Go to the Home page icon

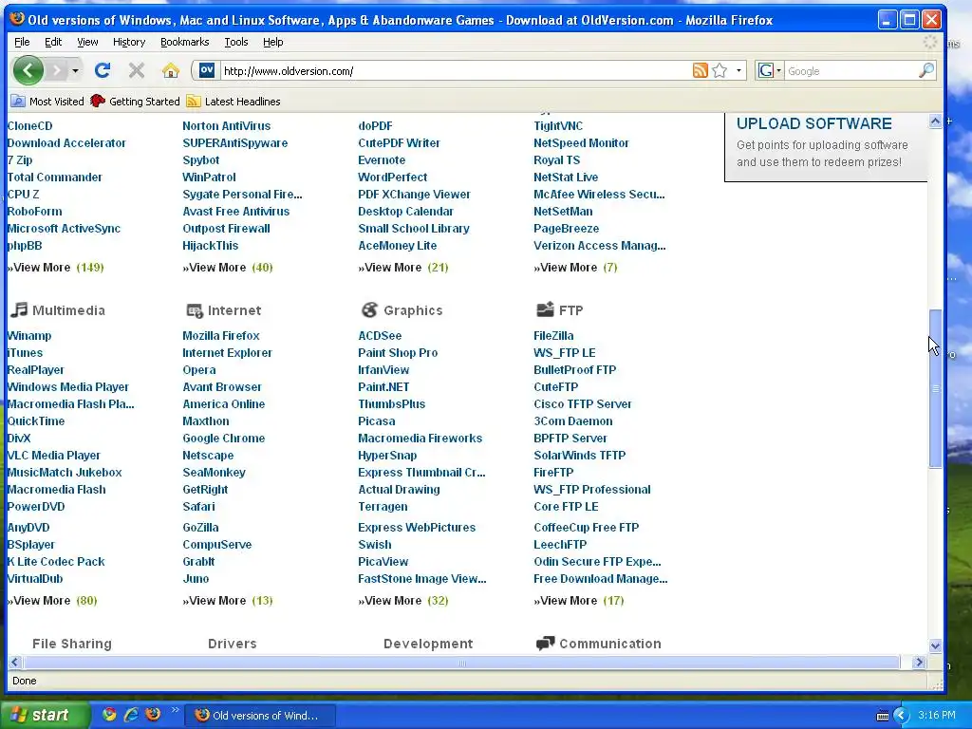point(171,70)
